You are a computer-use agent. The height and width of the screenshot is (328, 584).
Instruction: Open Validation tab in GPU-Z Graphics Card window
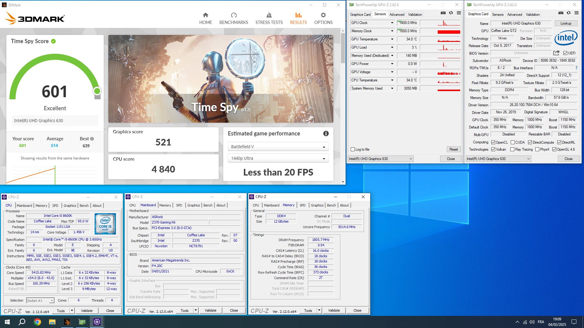[533, 15]
